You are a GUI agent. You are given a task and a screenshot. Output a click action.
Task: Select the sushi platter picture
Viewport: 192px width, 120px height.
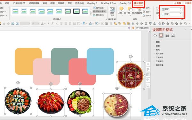click(x=18, y=101)
